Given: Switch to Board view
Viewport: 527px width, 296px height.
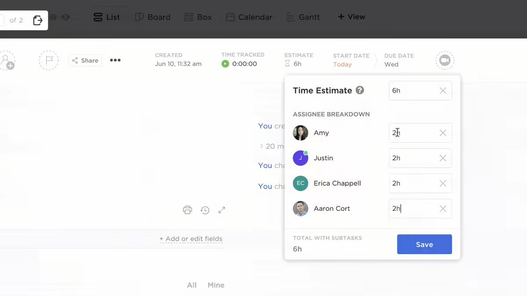Looking at the screenshot, I should 152,17.
